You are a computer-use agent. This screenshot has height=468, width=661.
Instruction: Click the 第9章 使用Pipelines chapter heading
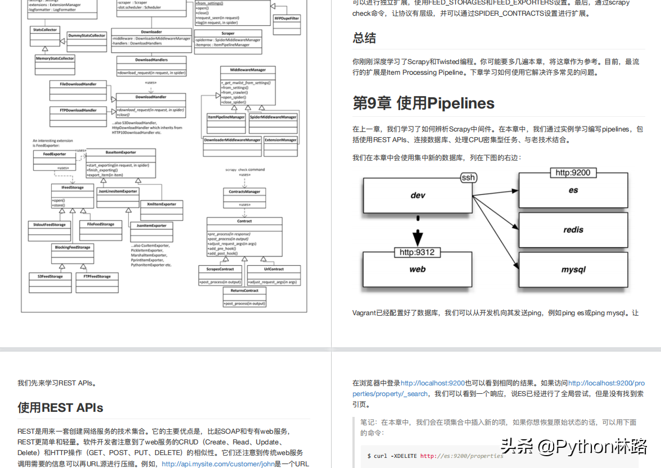click(x=423, y=103)
